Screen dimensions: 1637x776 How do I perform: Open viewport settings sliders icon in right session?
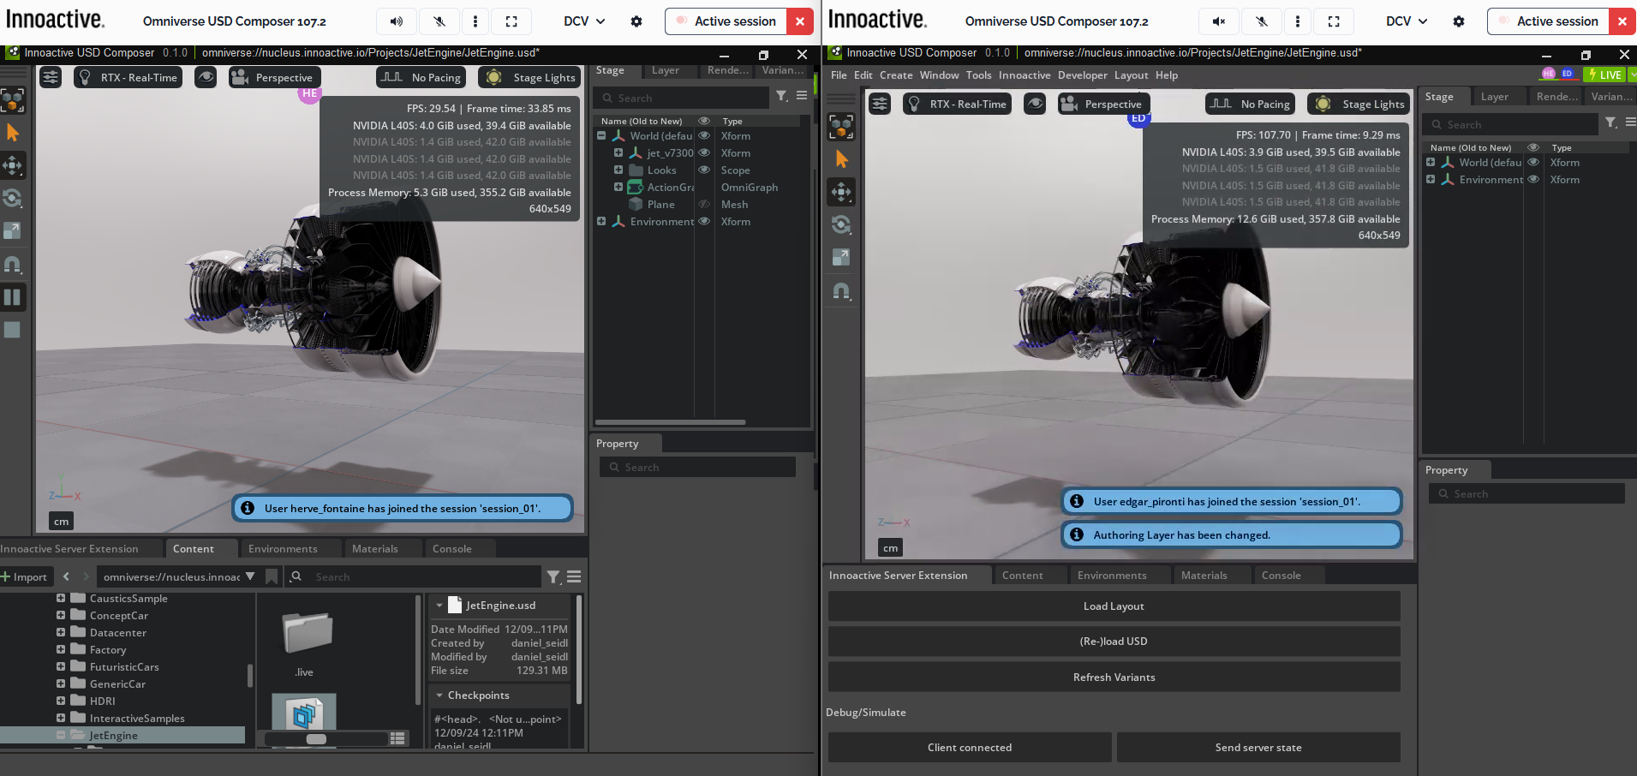point(880,104)
